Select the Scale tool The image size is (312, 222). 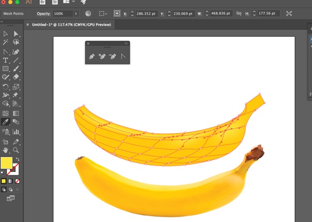pos(16,87)
